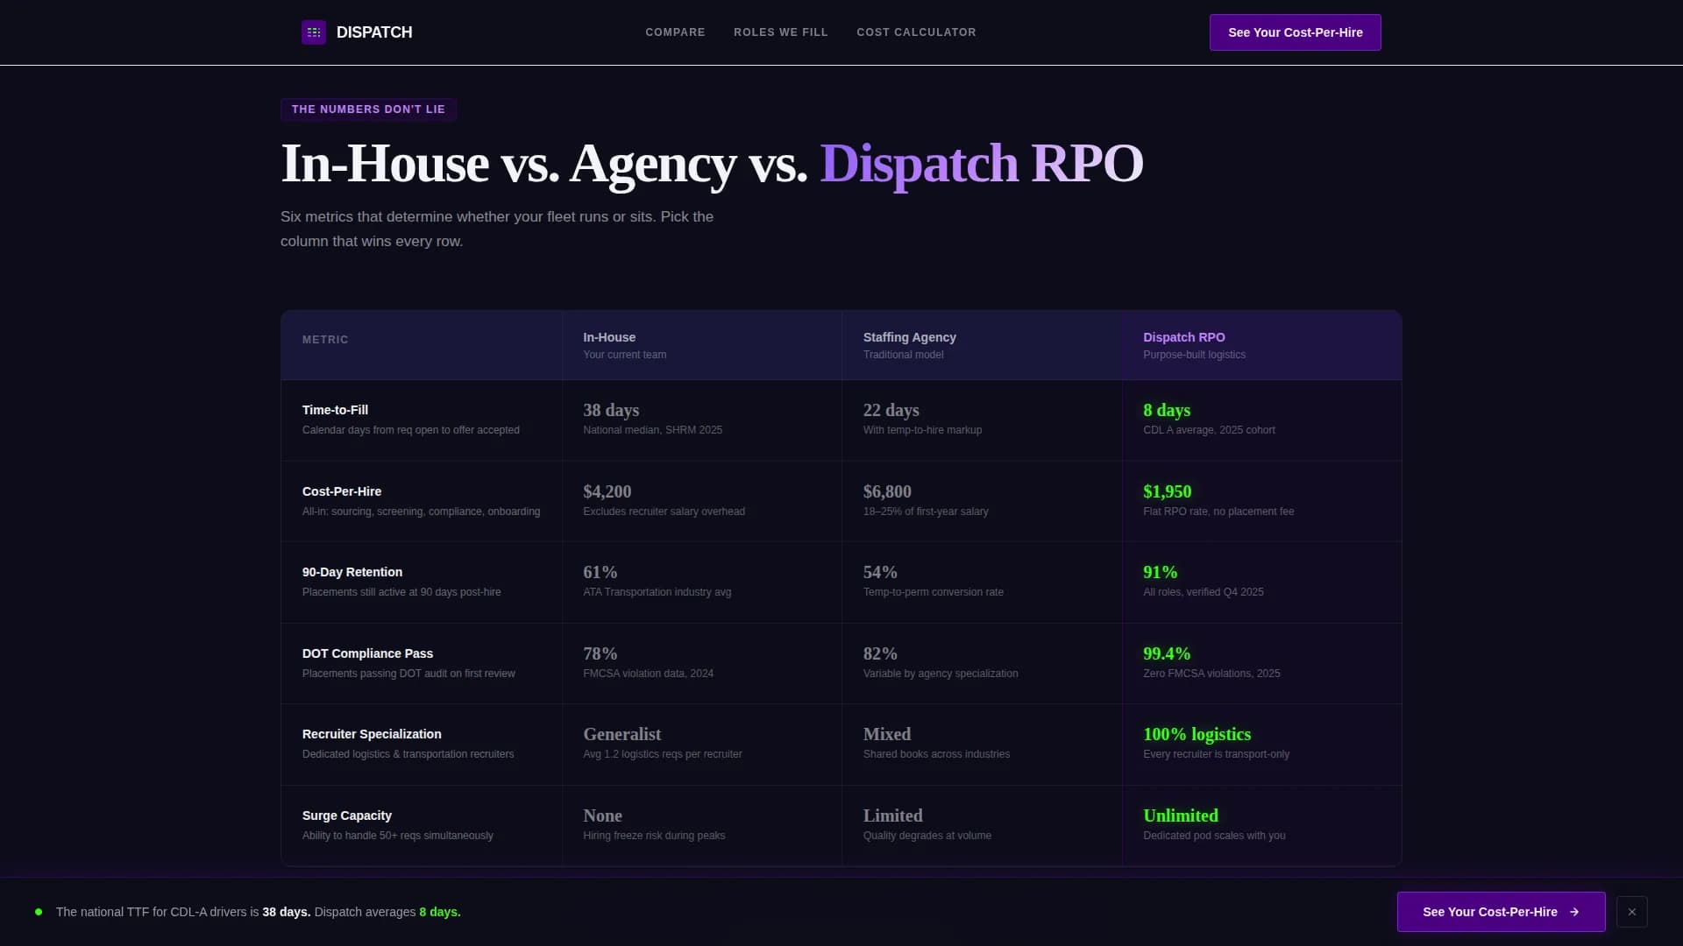Click the Recruiter Specialization row label

tap(372, 734)
